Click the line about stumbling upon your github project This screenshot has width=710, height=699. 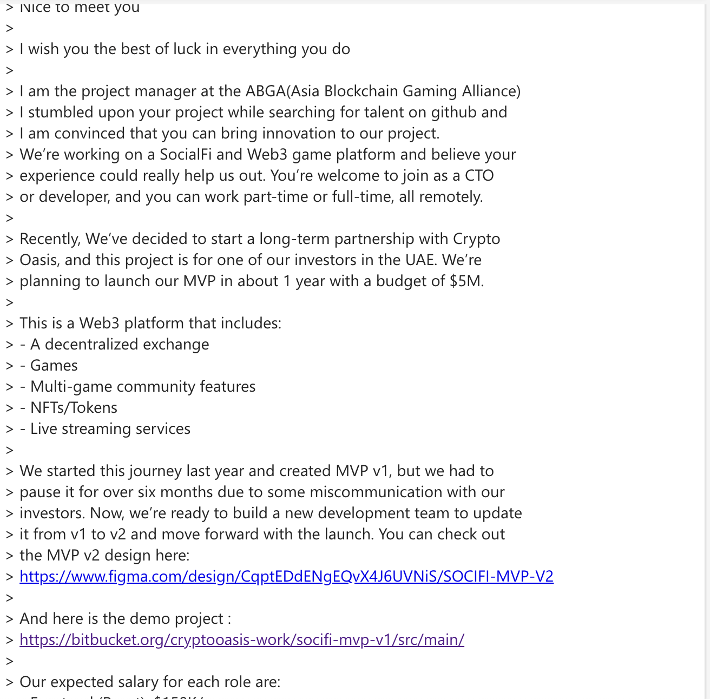[263, 112]
